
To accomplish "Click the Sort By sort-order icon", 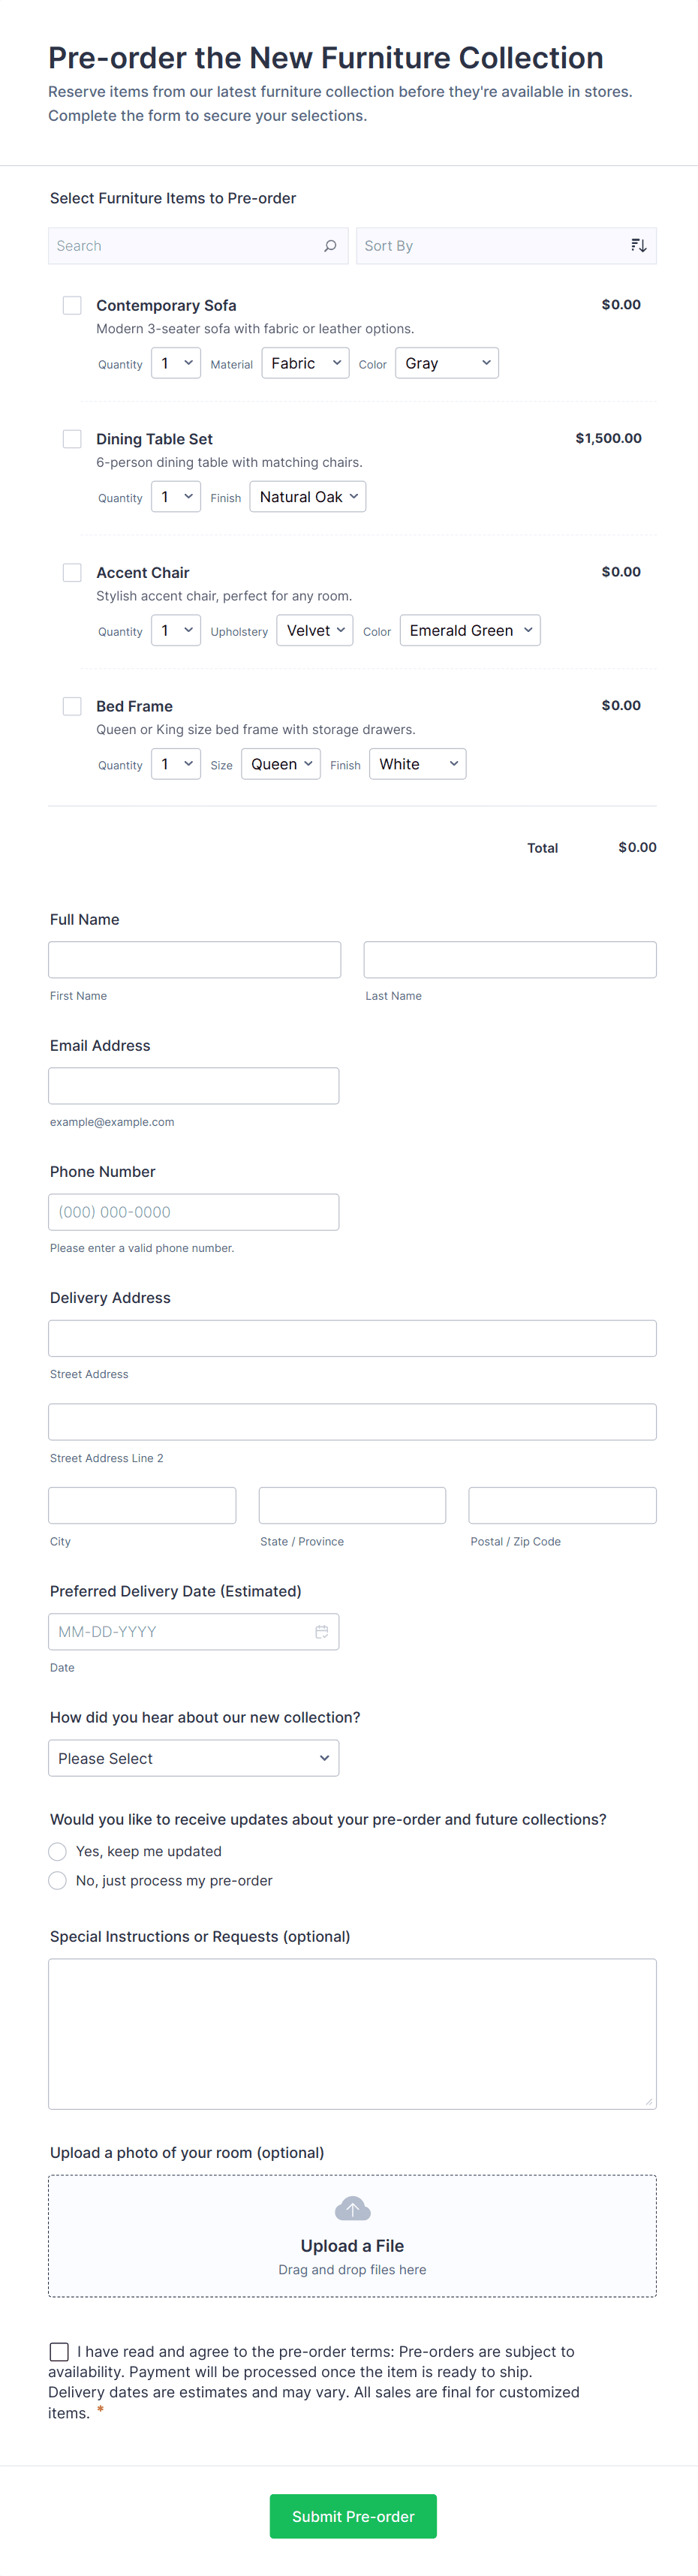I will click(x=638, y=246).
